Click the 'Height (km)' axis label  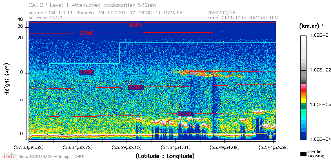[x=7, y=79]
